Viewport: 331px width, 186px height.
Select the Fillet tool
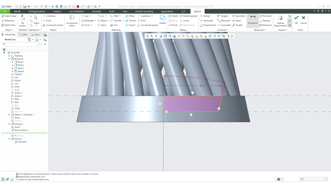pyautogui.click(x=114, y=16)
